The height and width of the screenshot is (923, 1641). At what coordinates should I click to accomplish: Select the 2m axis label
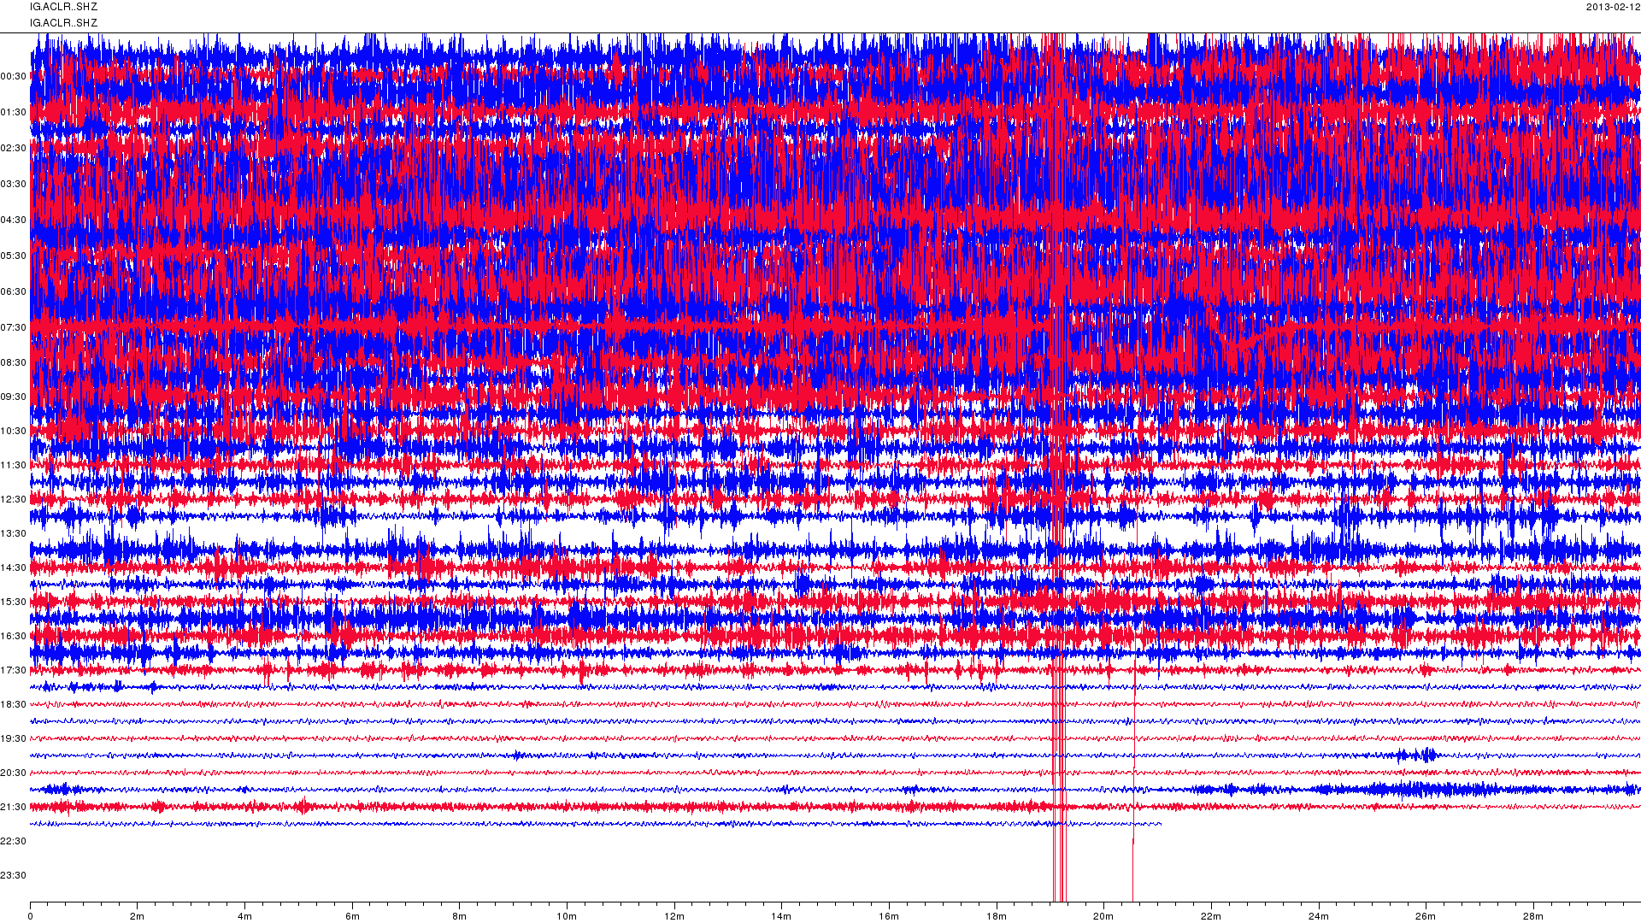click(137, 917)
